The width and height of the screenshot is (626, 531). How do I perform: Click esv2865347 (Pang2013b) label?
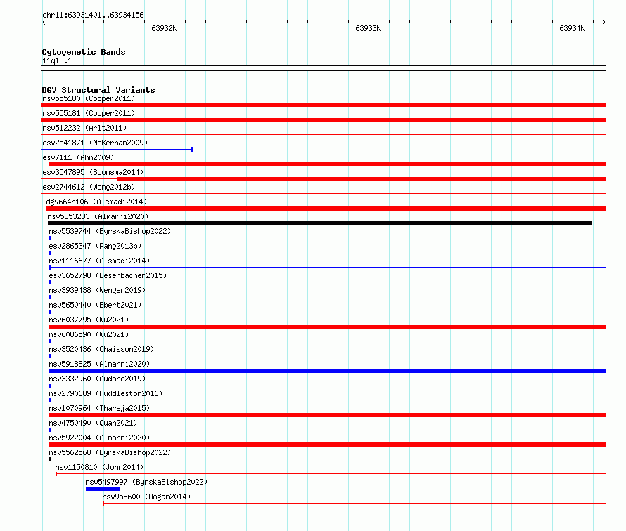point(95,246)
